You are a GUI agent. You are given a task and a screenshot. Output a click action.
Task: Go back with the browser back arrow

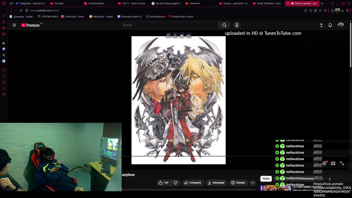(11, 10)
